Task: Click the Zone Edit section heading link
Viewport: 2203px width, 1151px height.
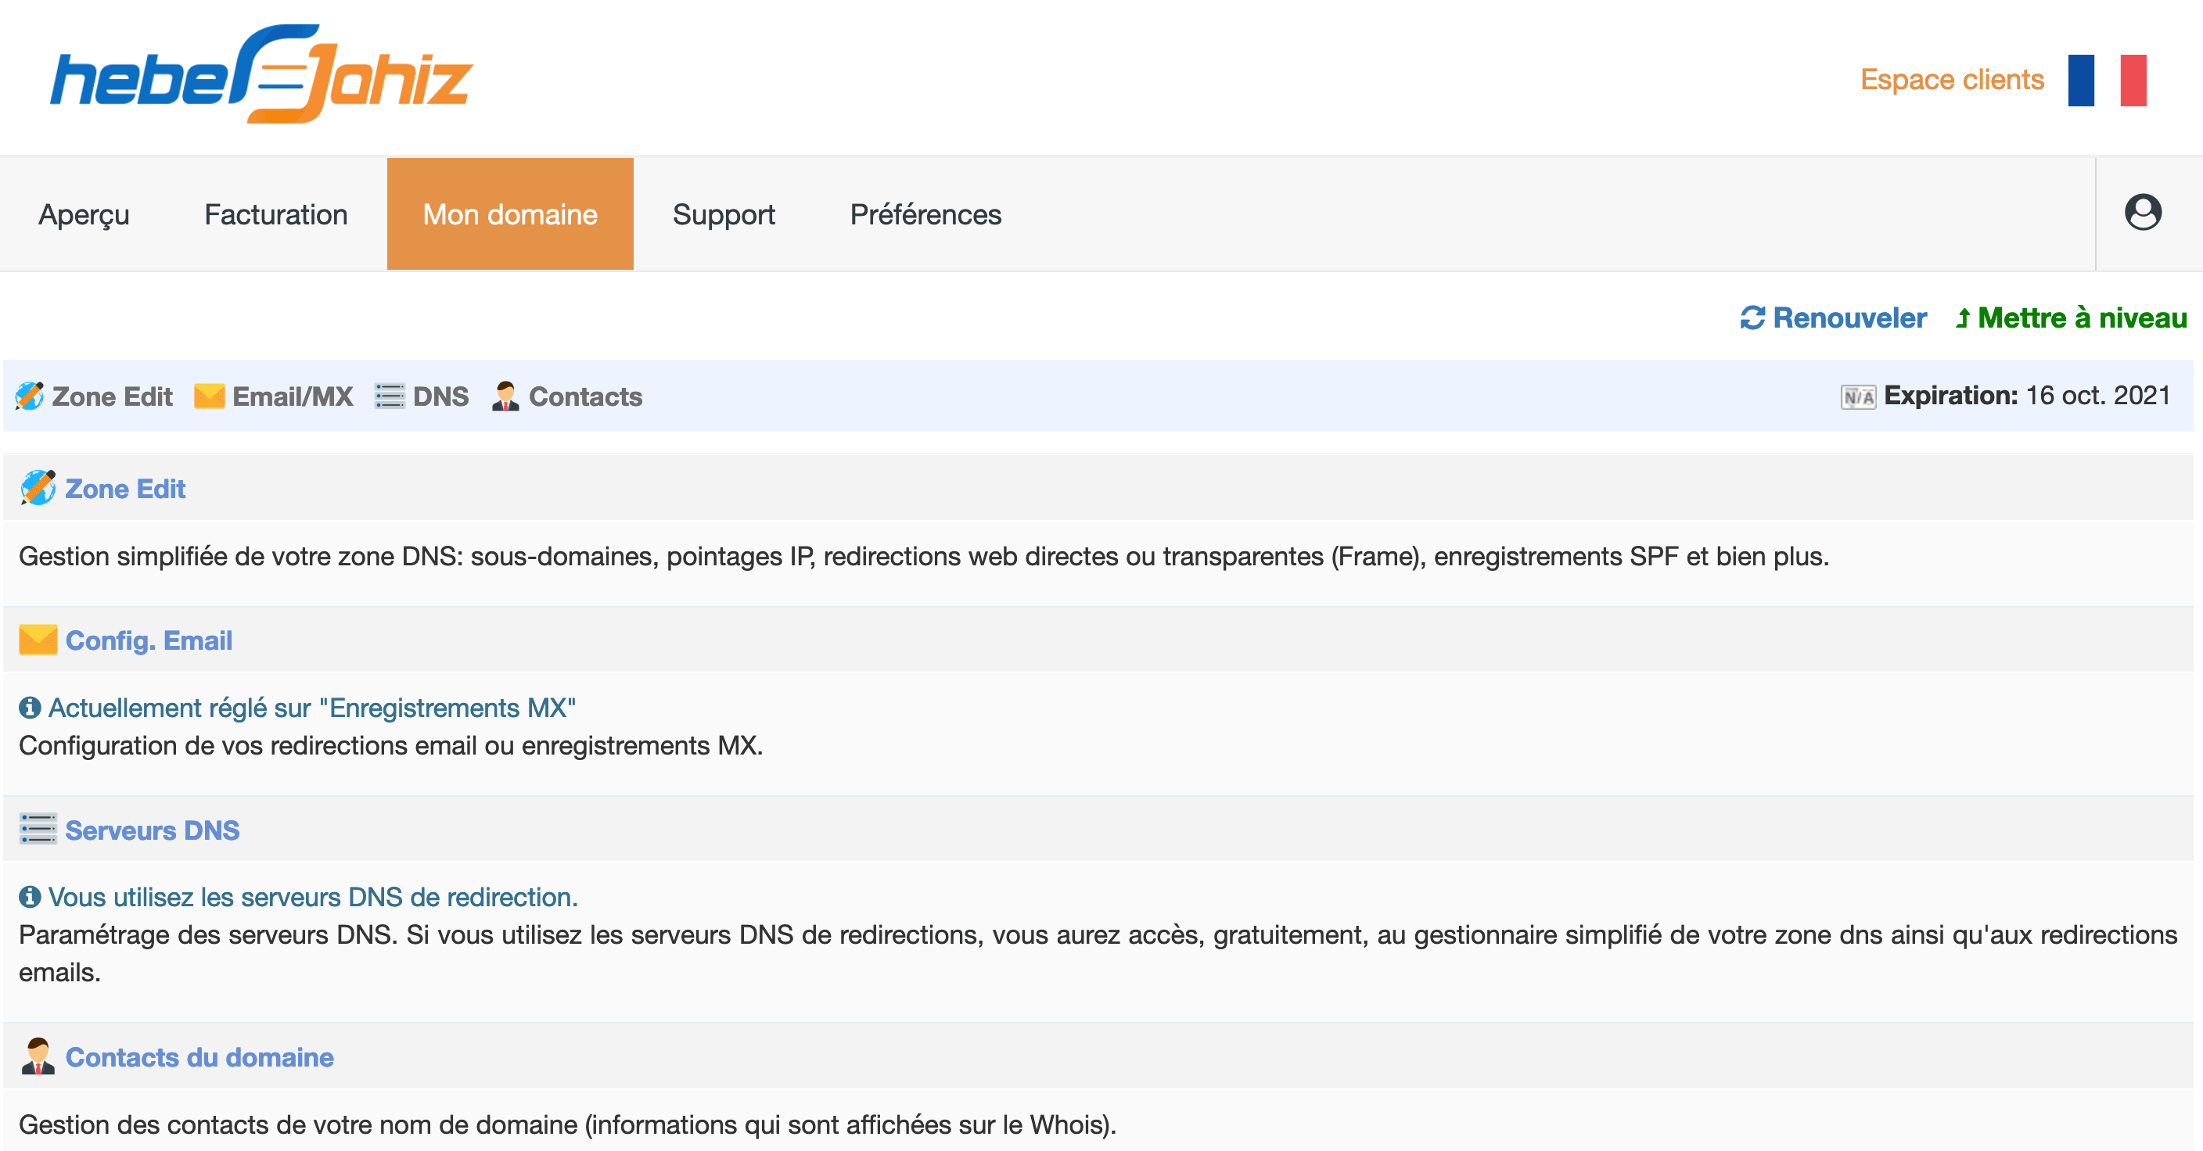Action: pos(125,489)
